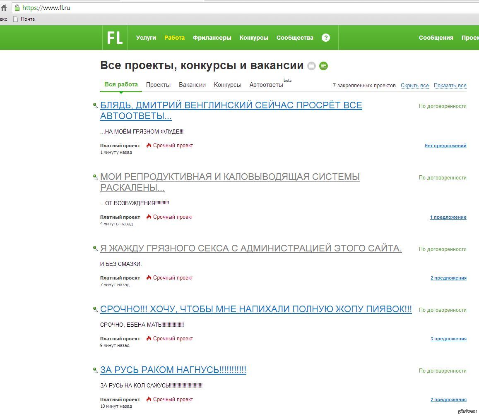Viewport: 479px width, 416px height.
Task: Click pin icon beside 'Я ЖАЖДУ' project
Action: click(x=95, y=249)
